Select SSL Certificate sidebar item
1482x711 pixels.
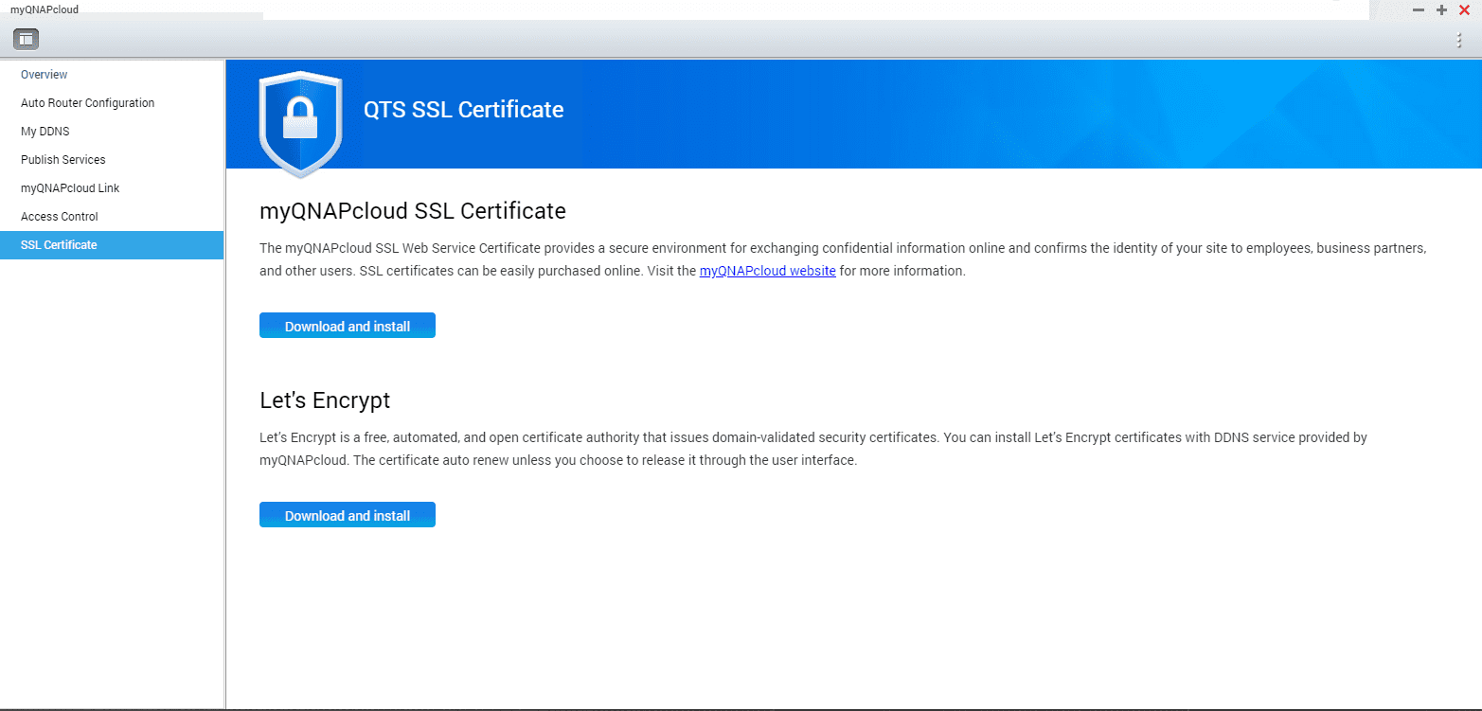112,245
